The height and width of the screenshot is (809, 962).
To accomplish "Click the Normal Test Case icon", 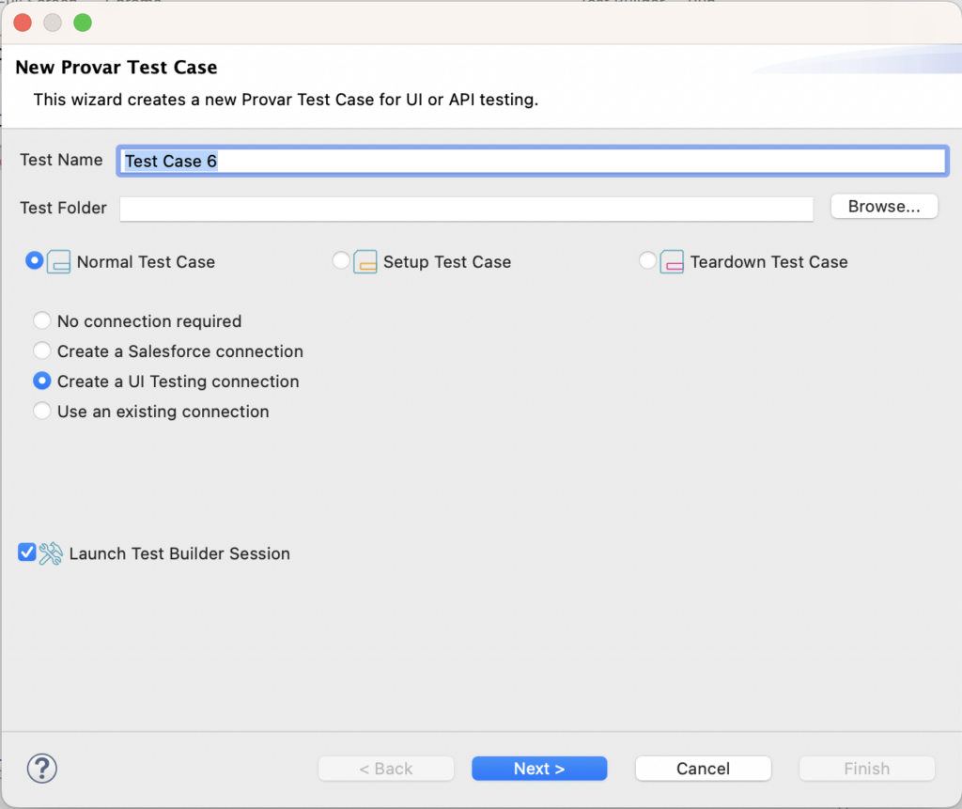I will [59, 262].
